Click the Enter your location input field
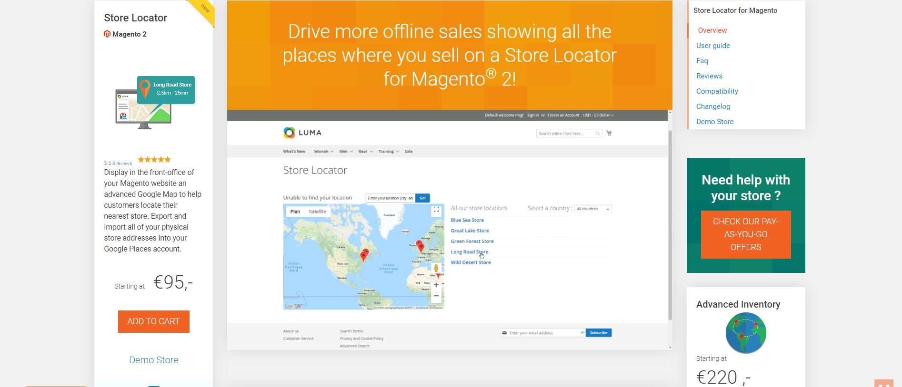 tap(391, 198)
